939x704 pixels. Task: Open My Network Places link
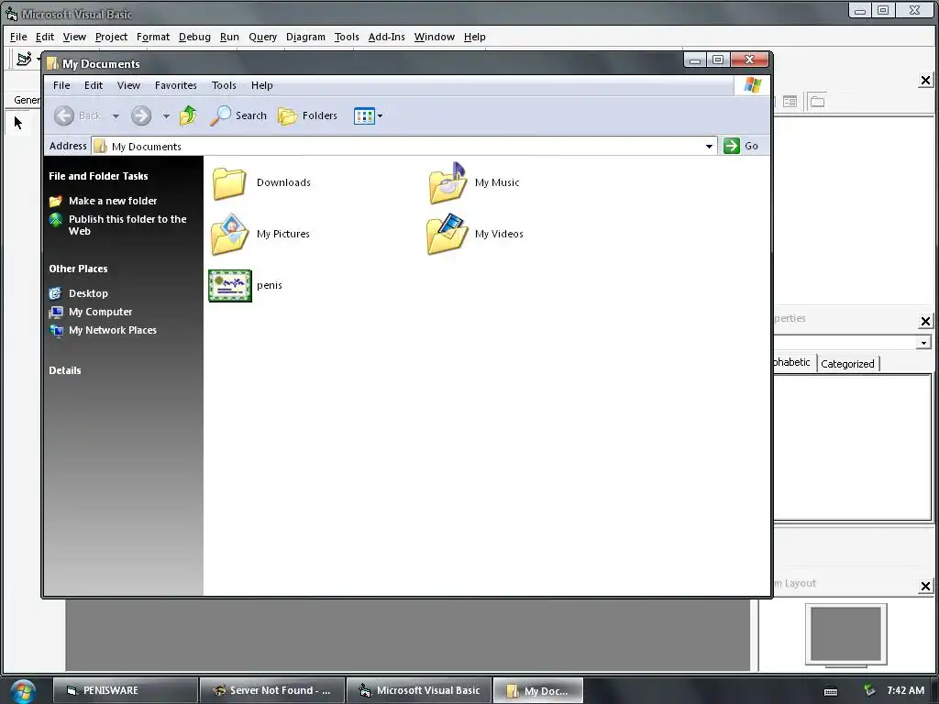(x=113, y=330)
